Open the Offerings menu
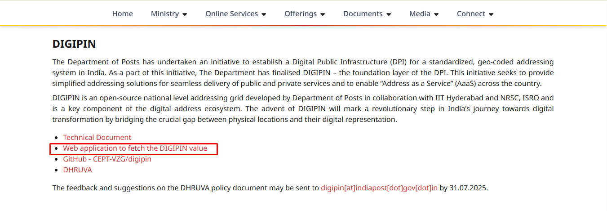 (305, 13)
